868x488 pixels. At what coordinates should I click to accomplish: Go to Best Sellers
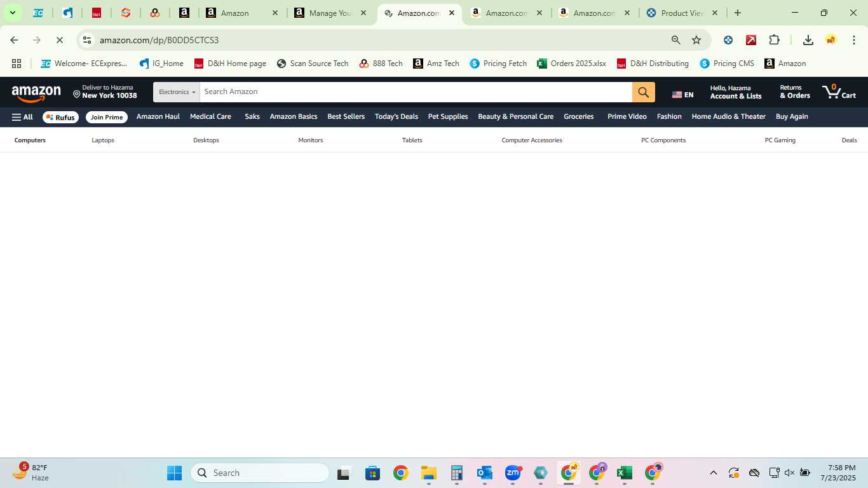click(346, 117)
